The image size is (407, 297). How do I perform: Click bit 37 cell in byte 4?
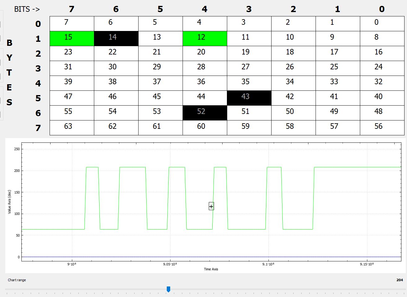point(160,83)
